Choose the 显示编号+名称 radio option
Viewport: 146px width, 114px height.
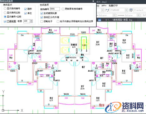click(5, 16)
